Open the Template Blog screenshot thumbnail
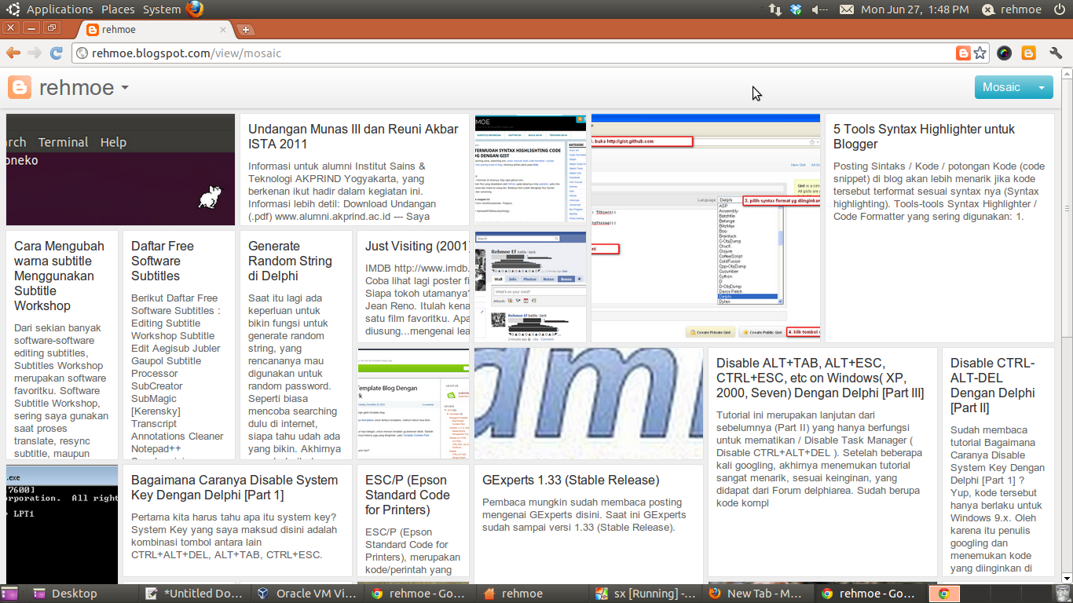The height and width of the screenshot is (603, 1073). coord(413,404)
